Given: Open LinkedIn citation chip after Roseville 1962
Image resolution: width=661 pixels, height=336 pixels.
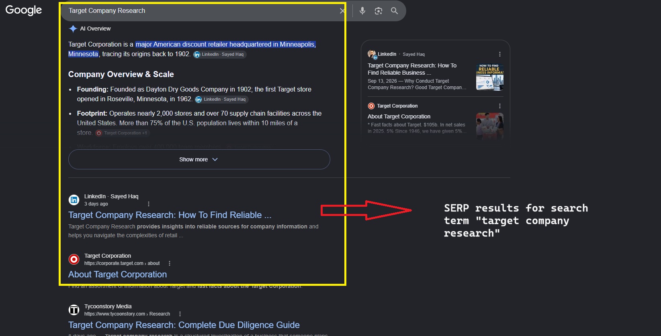Looking at the screenshot, I should pyautogui.click(x=221, y=99).
